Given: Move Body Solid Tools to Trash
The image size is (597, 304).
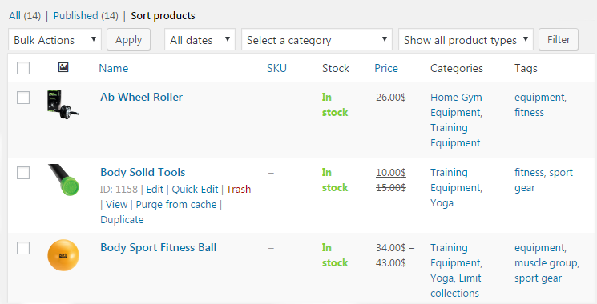Looking at the screenshot, I should tap(239, 190).
